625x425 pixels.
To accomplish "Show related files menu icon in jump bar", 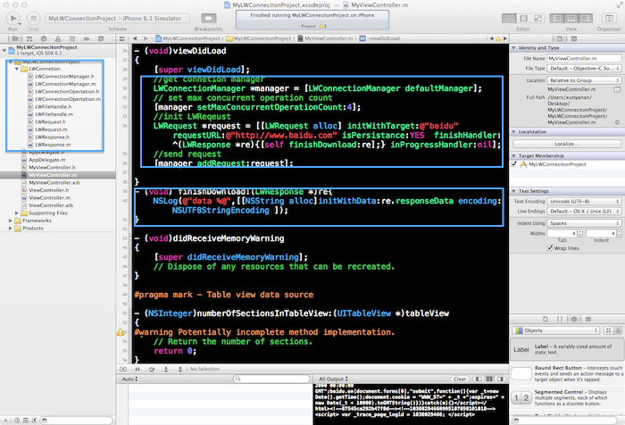I will pyautogui.click(x=122, y=38).
